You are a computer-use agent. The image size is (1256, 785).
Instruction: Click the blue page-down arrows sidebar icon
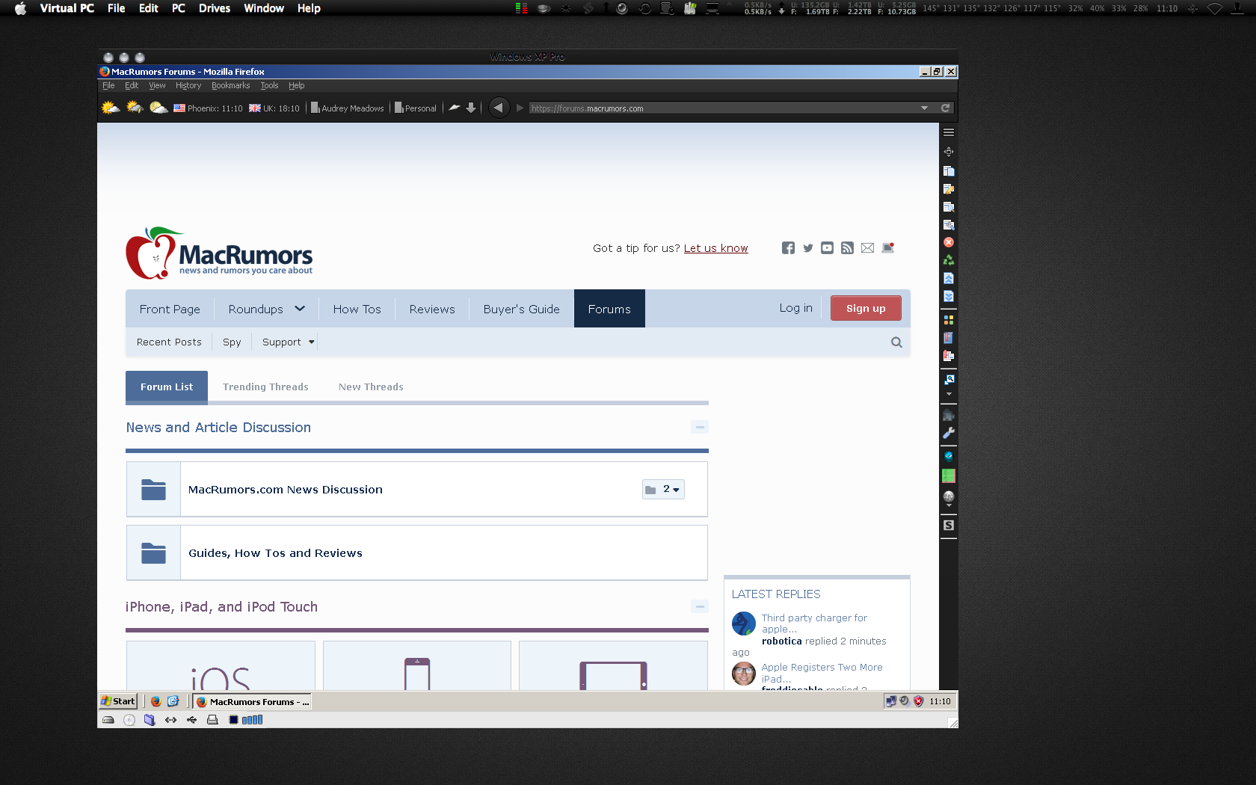point(949,296)
